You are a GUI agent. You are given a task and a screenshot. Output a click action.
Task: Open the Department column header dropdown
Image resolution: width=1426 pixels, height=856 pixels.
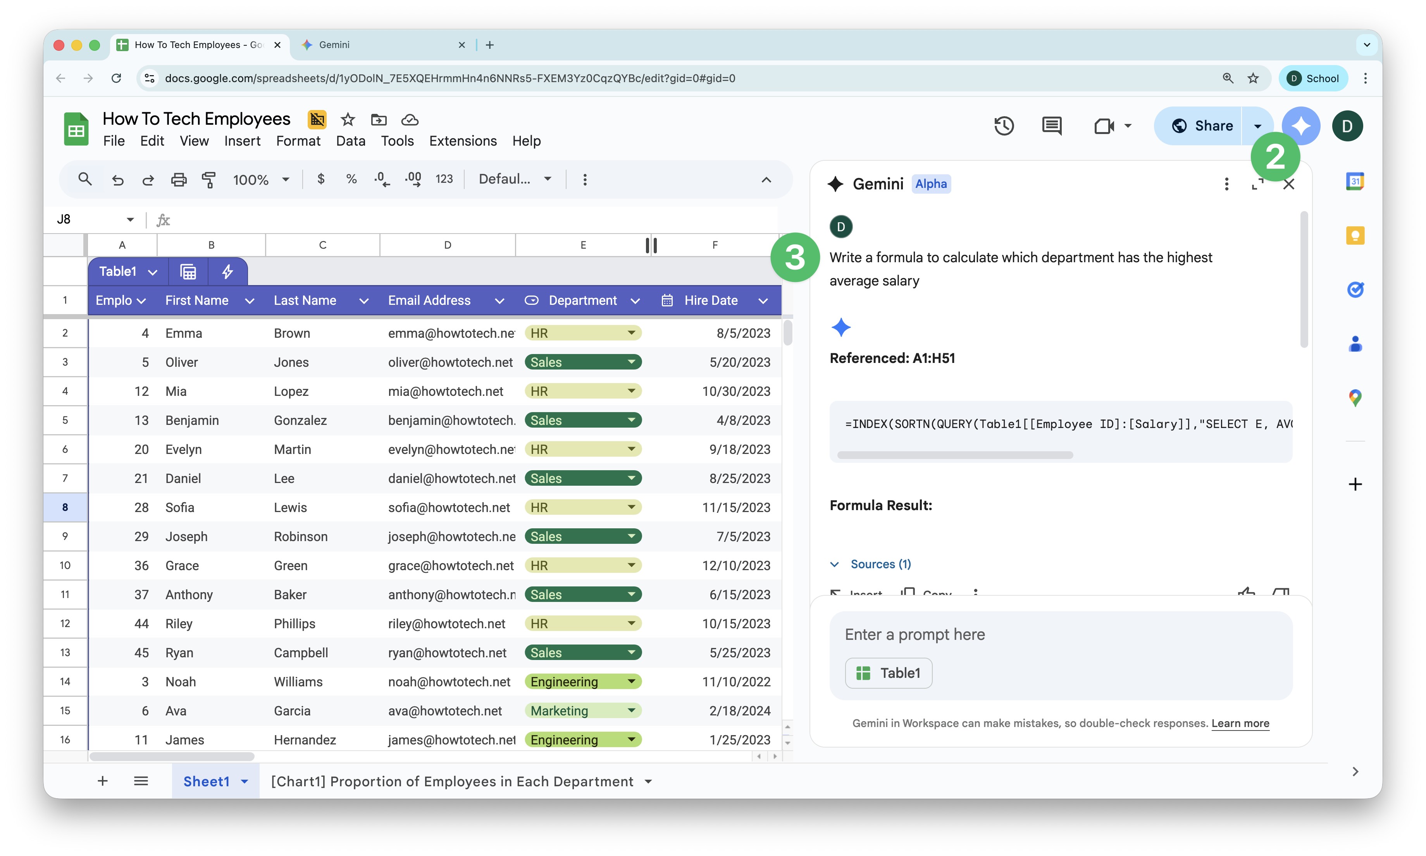(x=635, y=301)
